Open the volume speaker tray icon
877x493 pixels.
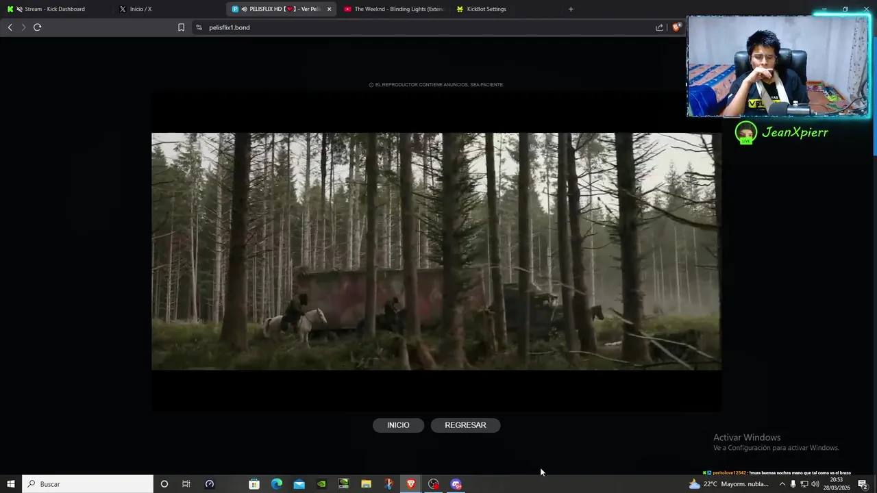click(x=815, y=484)
